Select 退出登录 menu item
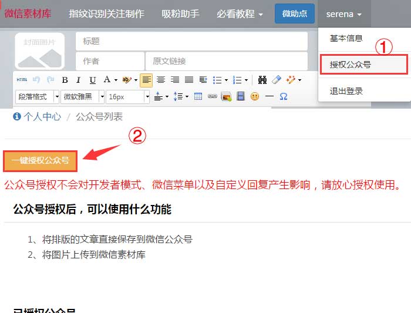 [346, 91]
